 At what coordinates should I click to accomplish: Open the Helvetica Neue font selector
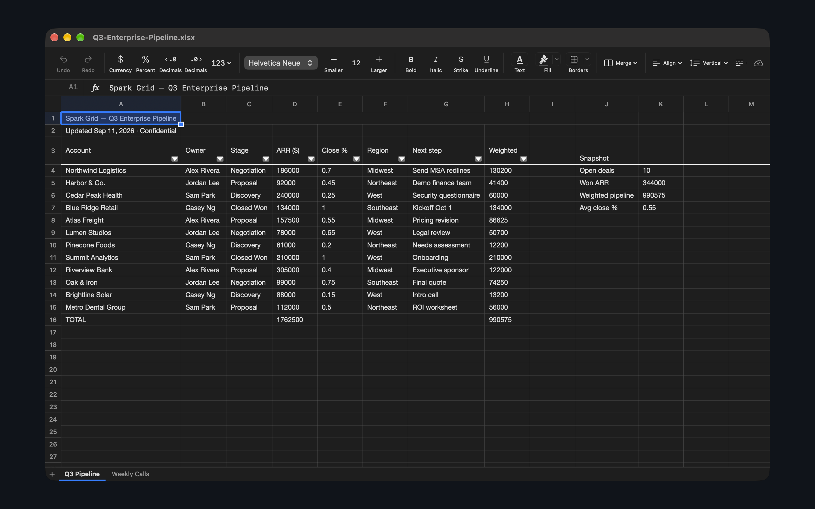[280, 63]
